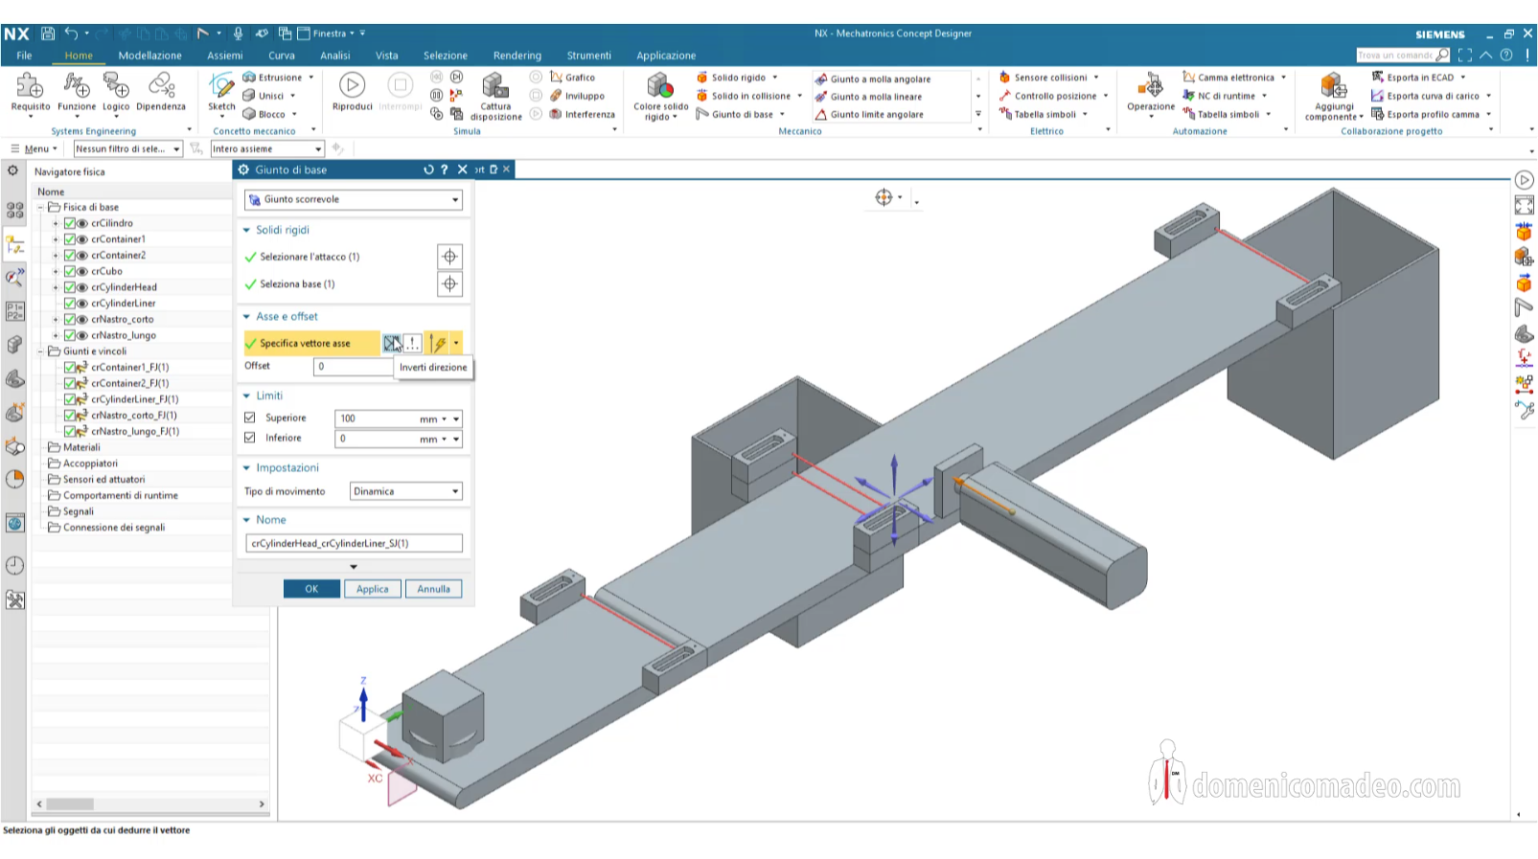
Task: Toggle the Inferiore limit checkbox
Action: coord(250,438)
